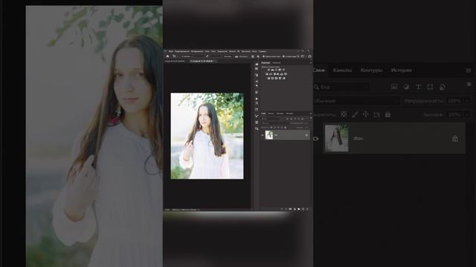Select the Фон layer thumbnail in enlarged panel
This screenshot has width=476, height=267.
(x=337, y=139)
